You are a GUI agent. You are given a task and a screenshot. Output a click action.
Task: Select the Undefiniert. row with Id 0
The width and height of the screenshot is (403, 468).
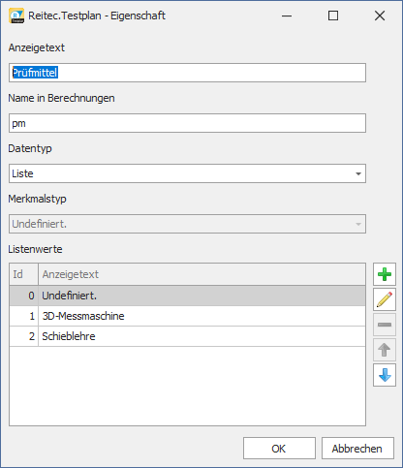click(187, 296)
